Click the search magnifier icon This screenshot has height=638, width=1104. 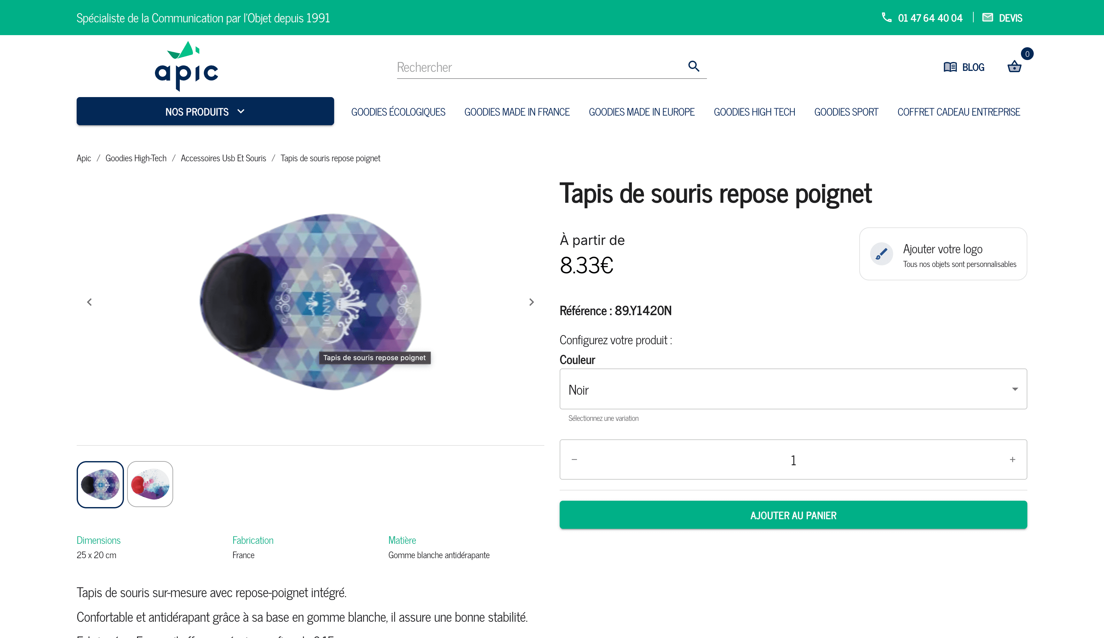694,66
